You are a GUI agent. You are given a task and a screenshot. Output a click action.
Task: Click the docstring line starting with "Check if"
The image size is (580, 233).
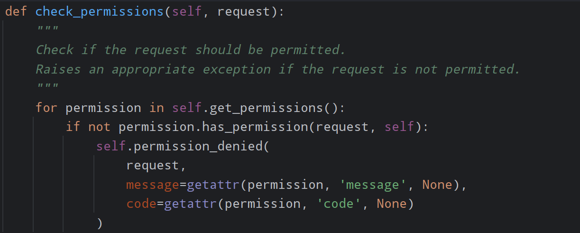191,49
